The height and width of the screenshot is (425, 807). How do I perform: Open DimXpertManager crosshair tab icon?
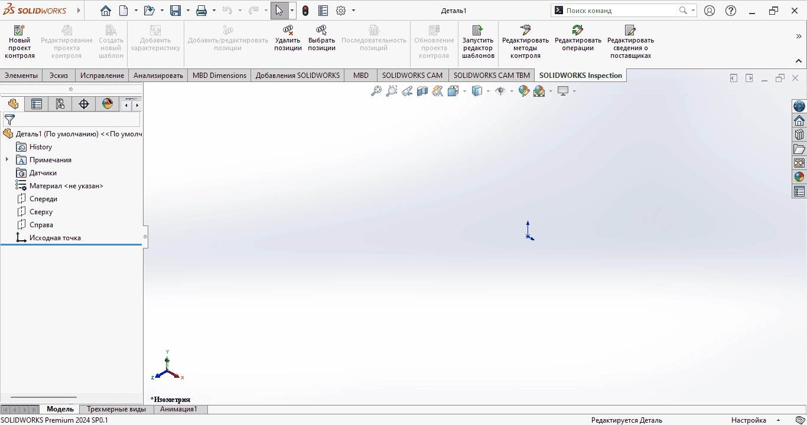[84, 104]
